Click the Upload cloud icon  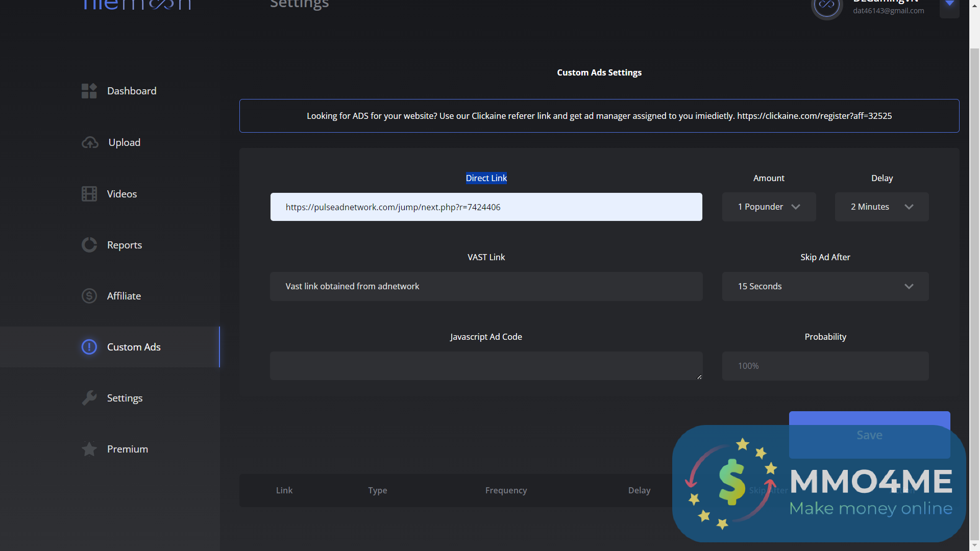pos(90,143)
